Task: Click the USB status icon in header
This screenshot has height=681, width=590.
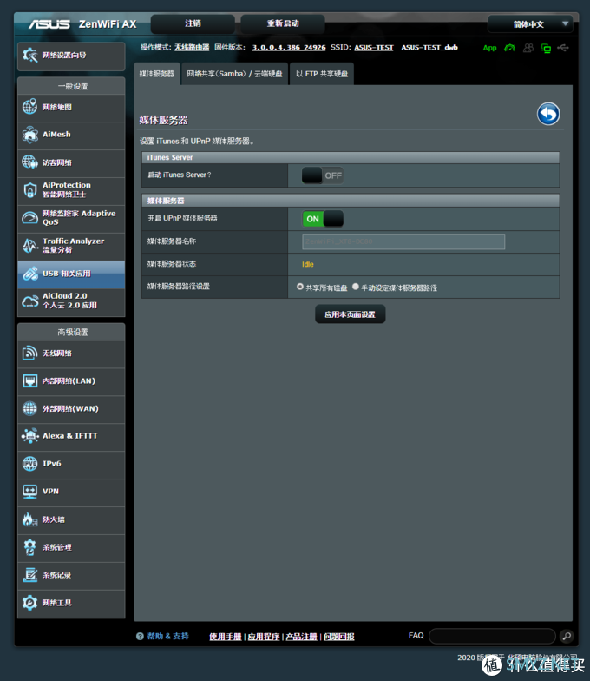Action: [563, 47]
